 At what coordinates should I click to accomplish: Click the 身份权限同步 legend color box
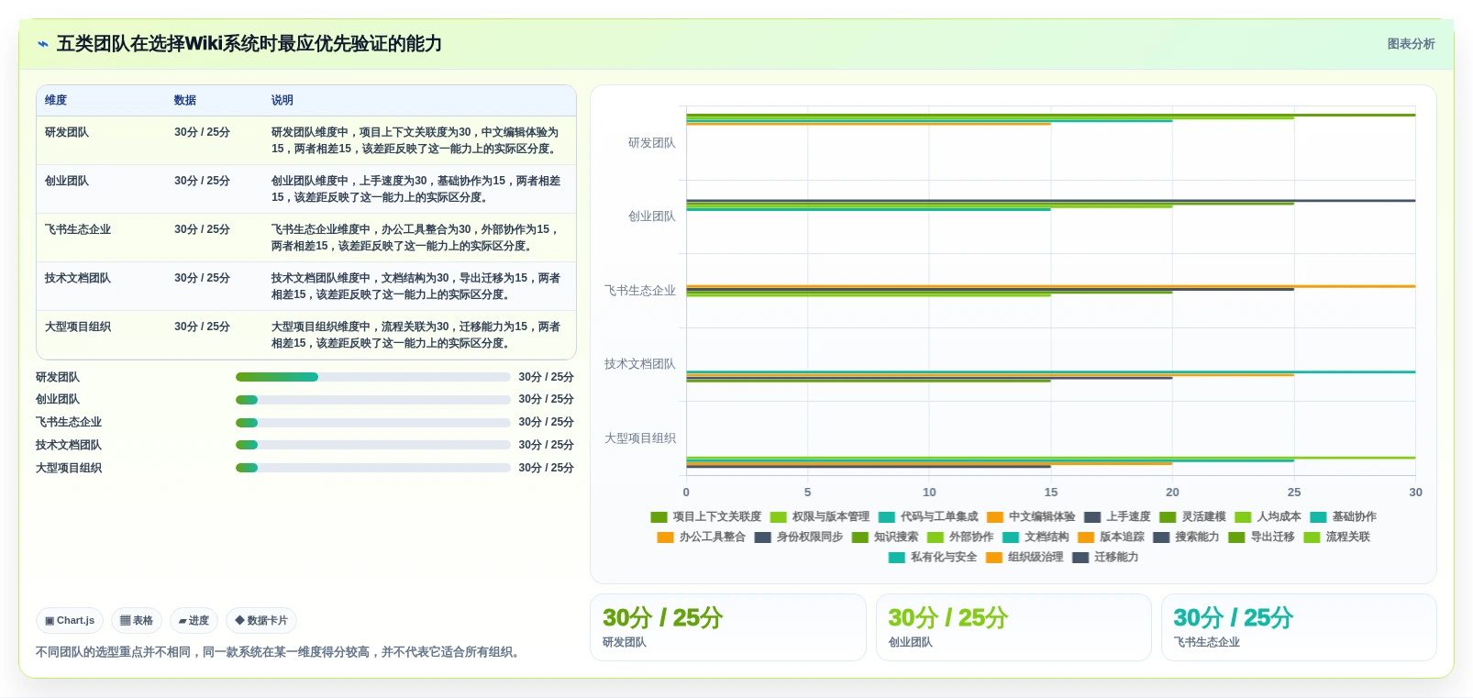(x=762, y=537)
